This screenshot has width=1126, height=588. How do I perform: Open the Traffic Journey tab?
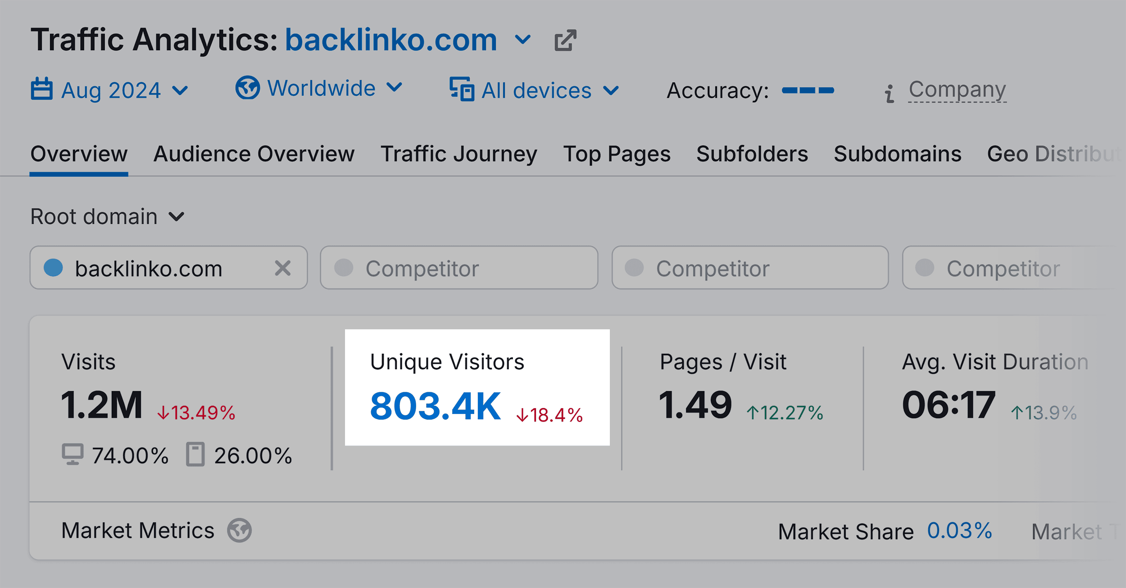pyautogui.click(x=459, y=154)
